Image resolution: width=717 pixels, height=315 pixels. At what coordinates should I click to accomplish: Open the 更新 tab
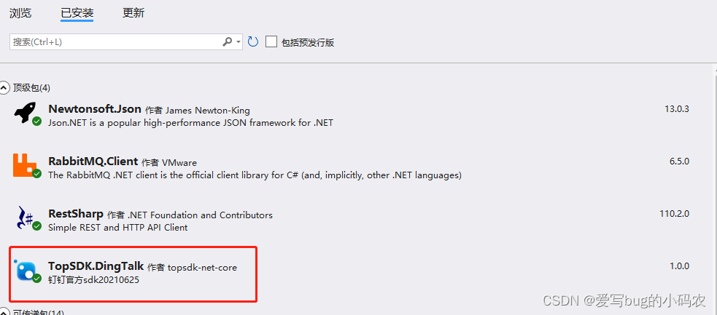coord(133,13)
